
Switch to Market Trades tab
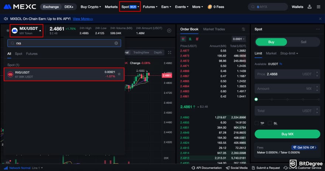(214, 29)
